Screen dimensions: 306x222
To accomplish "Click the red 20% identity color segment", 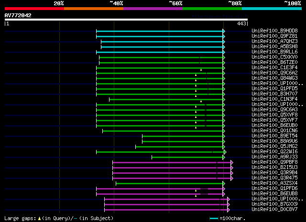I will (34, 9).
